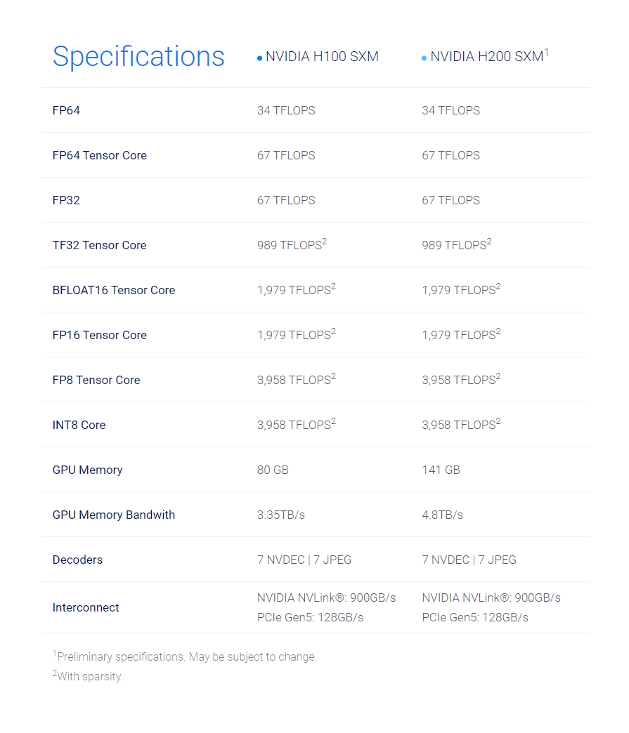Click the light-blue dot beside NVIDIA H200 SXM
This screenshot has height=733, width=629.
[x=424, y=58]
